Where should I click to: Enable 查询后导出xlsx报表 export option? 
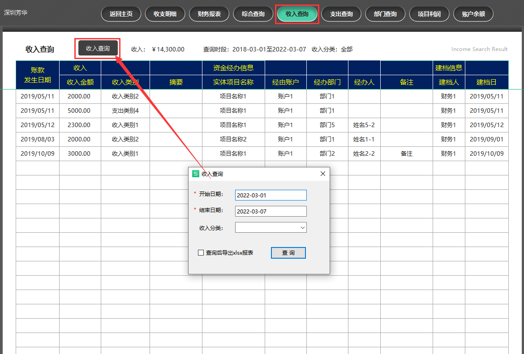[201, 252]
